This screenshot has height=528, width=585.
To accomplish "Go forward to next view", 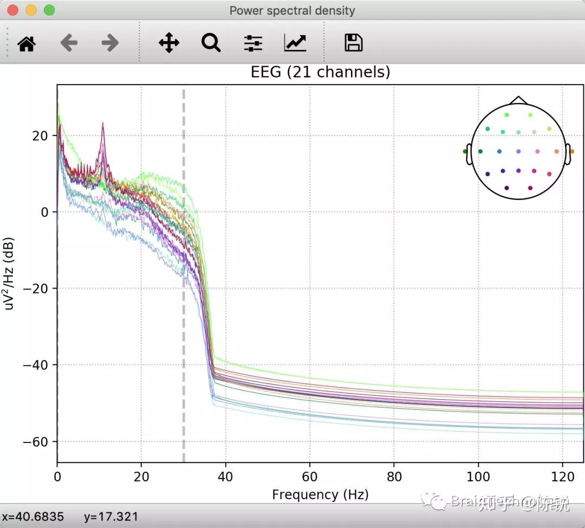I will pyautogui.click(x=110, y=43).
